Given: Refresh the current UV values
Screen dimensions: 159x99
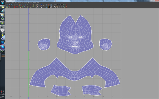Looking at the screenshot, I should 64,5.
